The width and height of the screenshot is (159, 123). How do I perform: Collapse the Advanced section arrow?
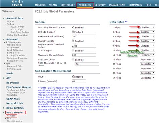tap(4, 39)
